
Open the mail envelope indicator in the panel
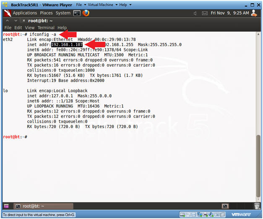click(x=205, y=13)
